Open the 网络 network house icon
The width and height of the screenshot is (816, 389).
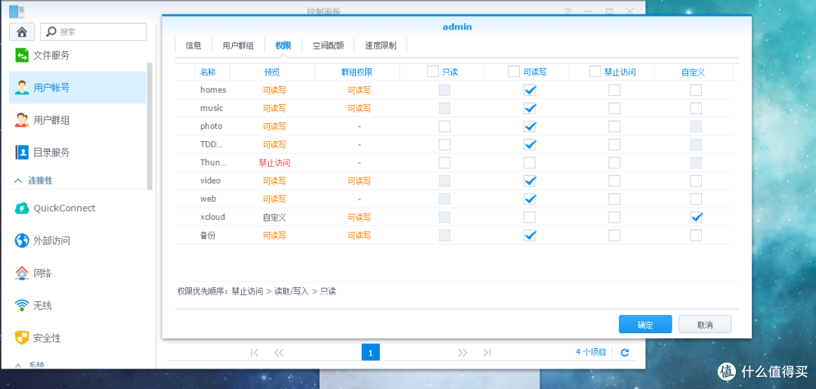(x=22, y=273)
